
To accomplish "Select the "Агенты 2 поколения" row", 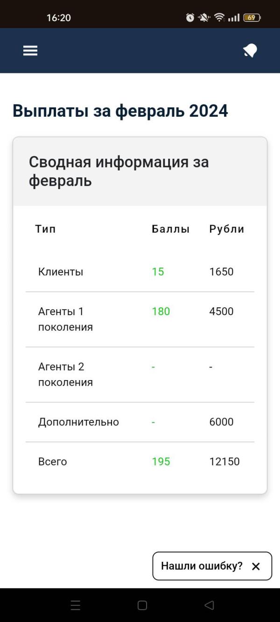I will [65, 375].
